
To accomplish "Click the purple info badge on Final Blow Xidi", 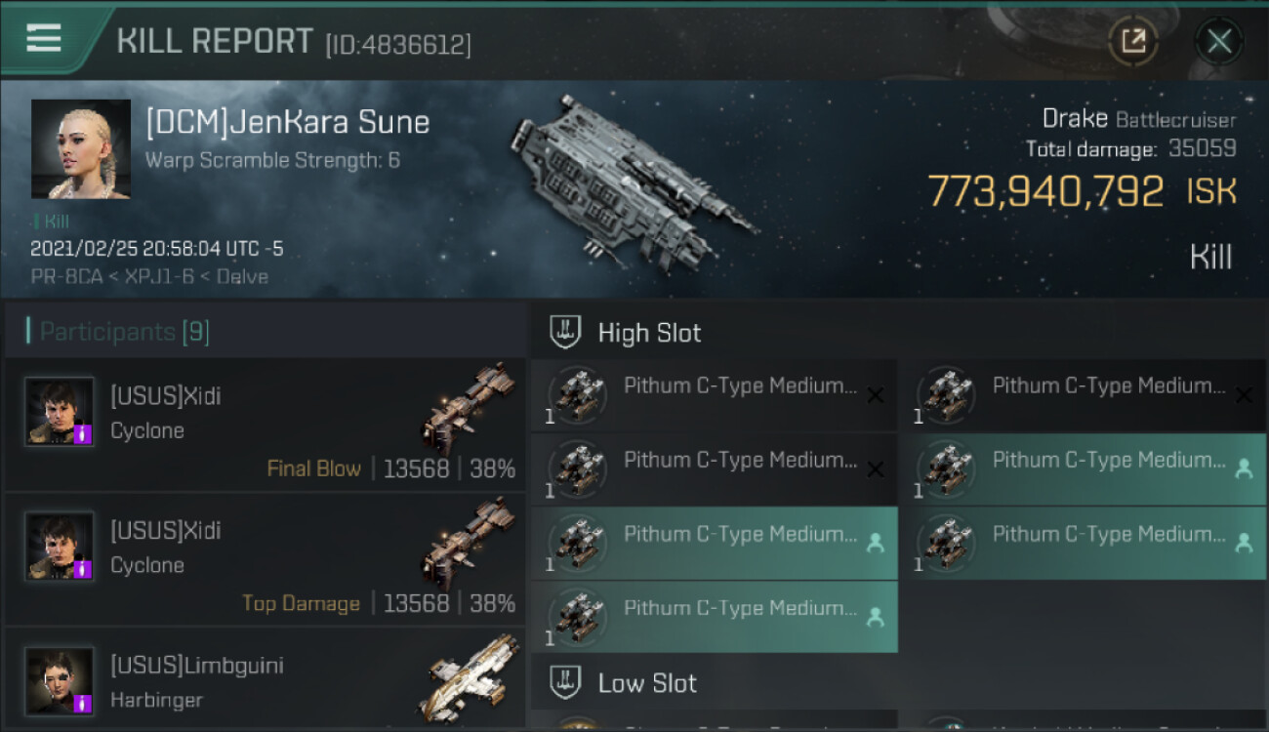I will pyautogui.click(x=83, y=433).
